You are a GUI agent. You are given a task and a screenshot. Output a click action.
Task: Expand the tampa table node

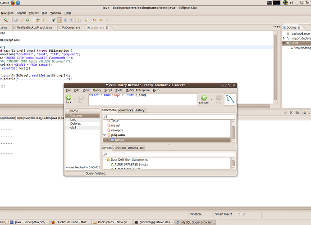[108, 140]
